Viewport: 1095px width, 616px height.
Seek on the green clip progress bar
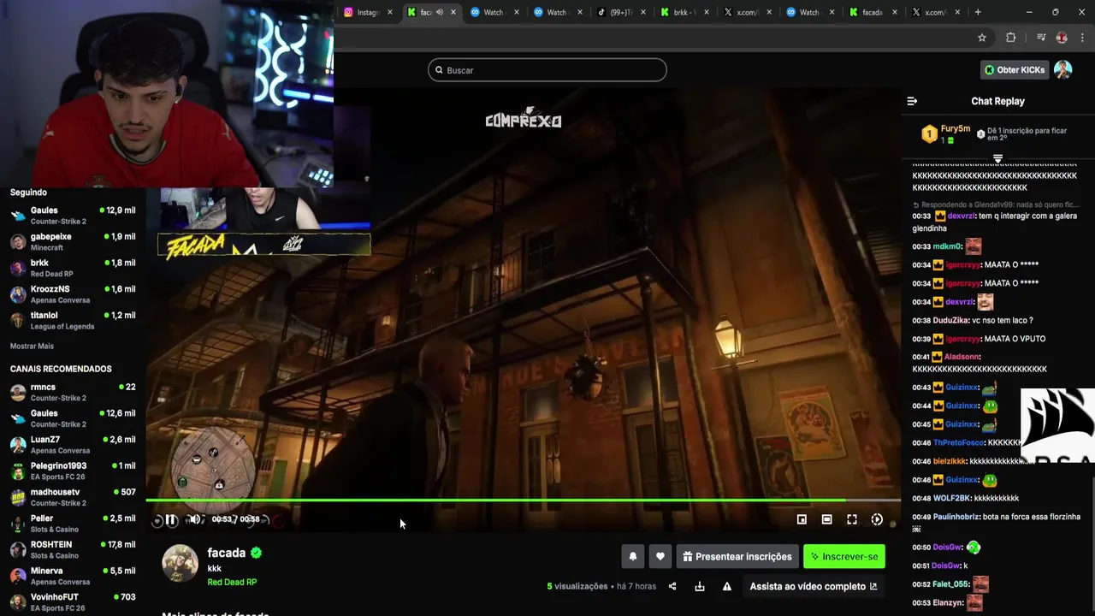point(523,500)
